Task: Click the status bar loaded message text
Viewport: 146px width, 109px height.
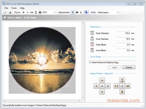Action: pyautogui.click(x=34, y=105)
